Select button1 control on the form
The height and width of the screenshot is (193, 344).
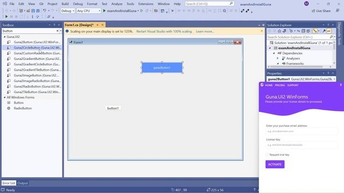point(113,108)
